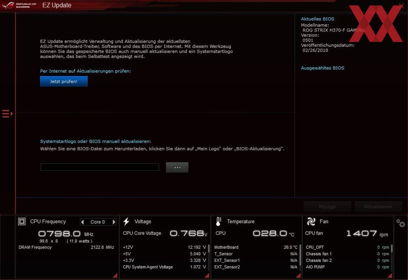Click the Aktualisieren button
The height and width of the screenshot is (280, 408).
[x=378, y=206]
